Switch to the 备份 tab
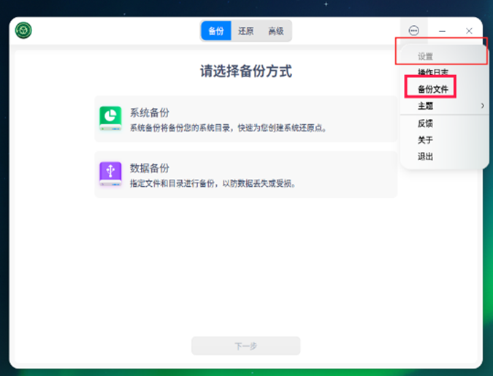Image resolution: width=493 pixels, height=376 pixels. 216,31
